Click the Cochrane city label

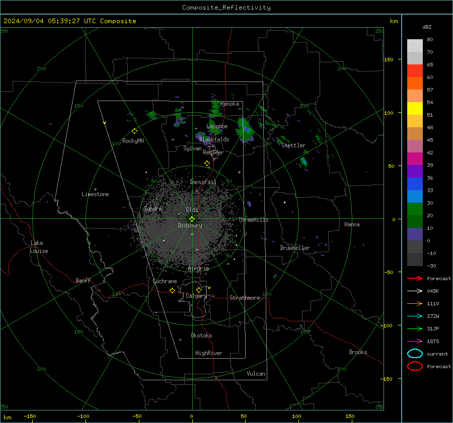(165, 281)
